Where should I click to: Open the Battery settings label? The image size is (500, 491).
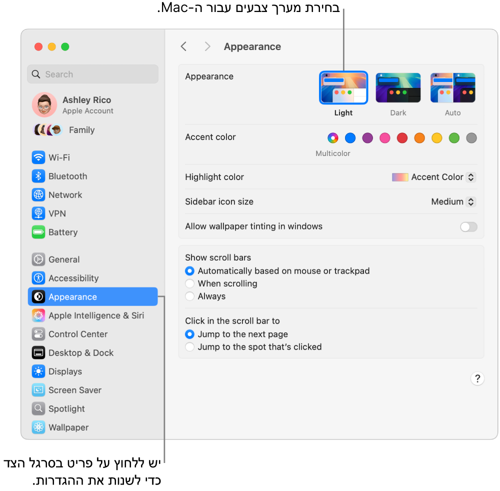(x=63, y=232)
